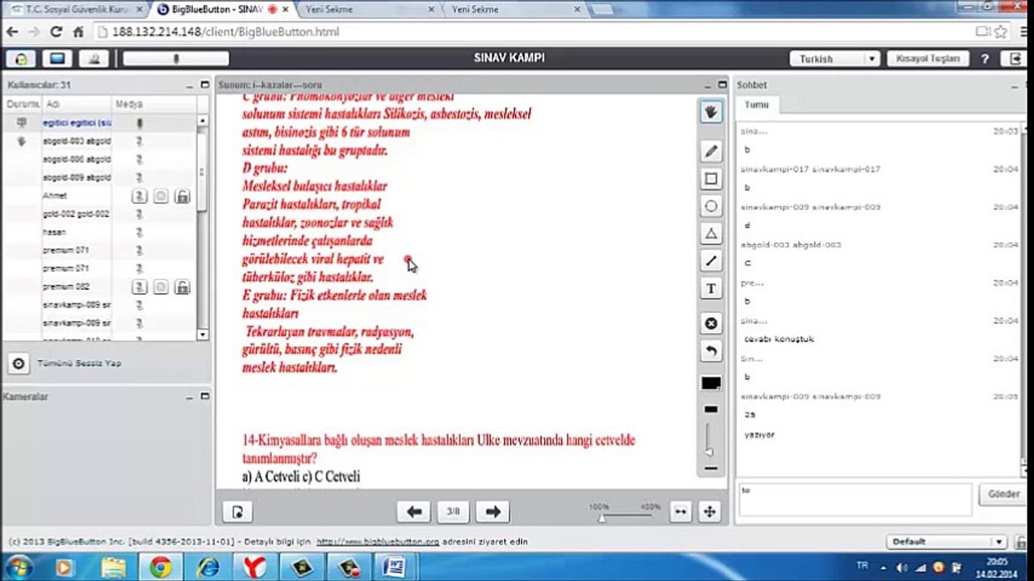Select the rectangle shape tool
The height and width of the screenshot is (581, 1034).
(710, 178)
